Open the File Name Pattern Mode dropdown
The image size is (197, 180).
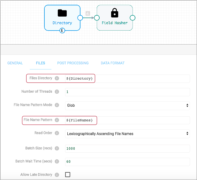click(127, 105)
